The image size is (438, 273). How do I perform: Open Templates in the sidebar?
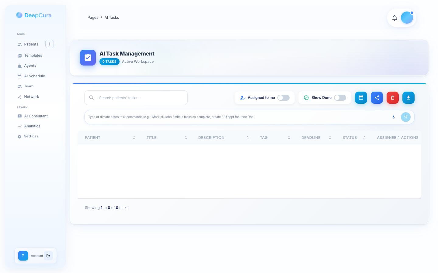pos(33,56)
